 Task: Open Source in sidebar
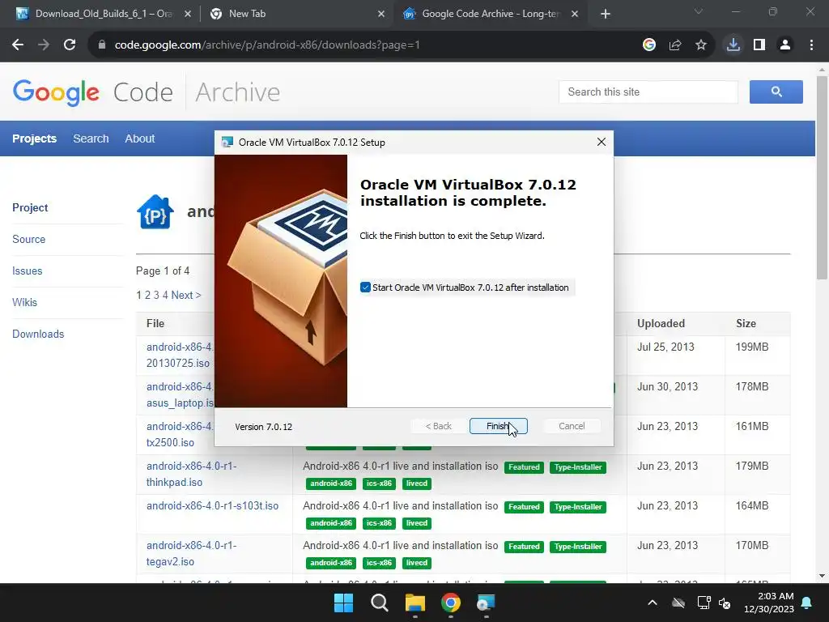pyautogui.click(x=28, y=239)
